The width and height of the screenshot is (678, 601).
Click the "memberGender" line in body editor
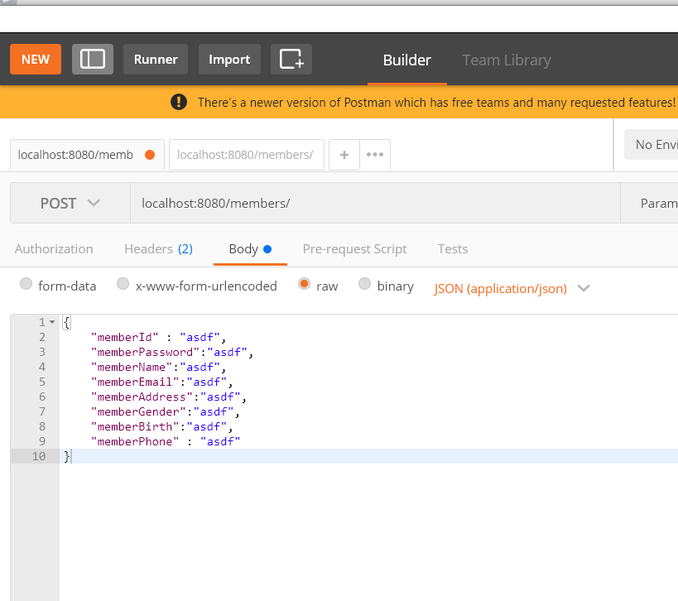166,412
